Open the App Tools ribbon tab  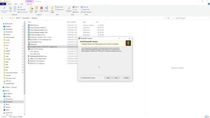pos(29,4)
